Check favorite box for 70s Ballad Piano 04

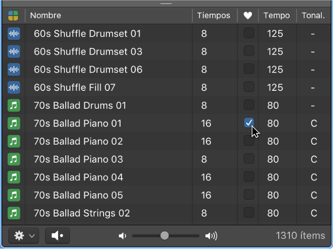[x=249, y=177]
